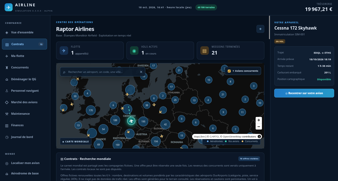Viewport: 338px width, 181px height.
Task: Click cluster 25 near Lithuania
Action: coord(175,100)
